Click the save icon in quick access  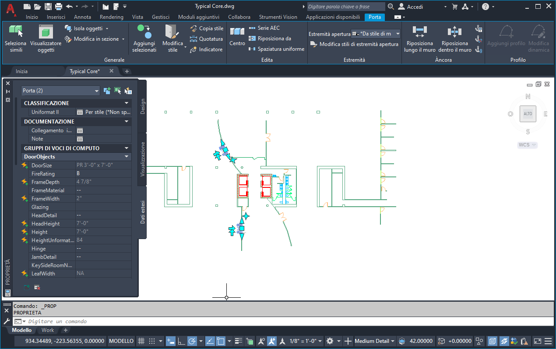point(48,7)
